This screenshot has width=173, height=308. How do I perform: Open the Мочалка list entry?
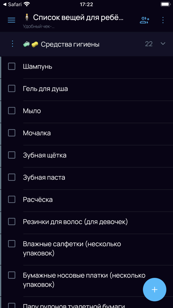37,133
